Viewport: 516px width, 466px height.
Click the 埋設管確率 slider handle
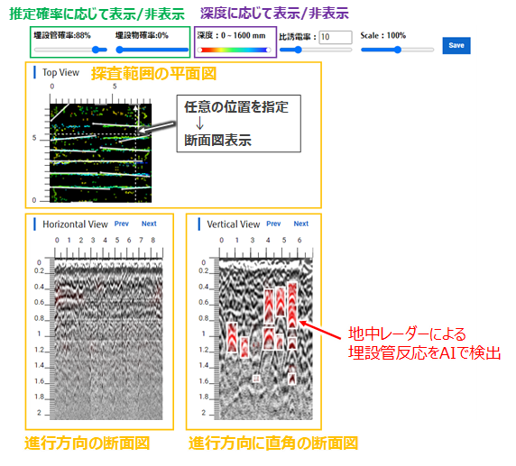96,50
